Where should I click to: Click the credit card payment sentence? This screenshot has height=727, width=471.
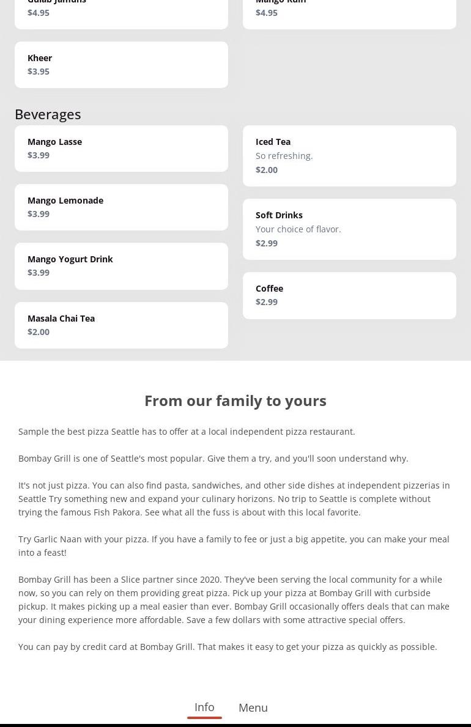click(x=228, y=646)
